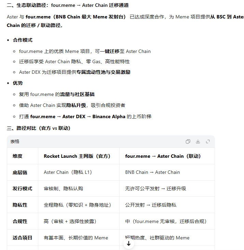The image size is (244, 250).
Task: Copy the table with the copy icon
Action: (188, 141)
